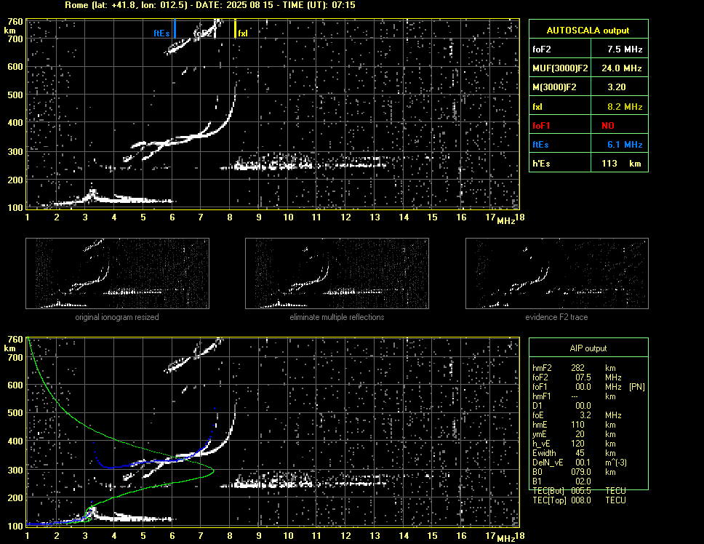Click the '760 km' label on upper ionogram
The image size is (704, 544).
(13, 25)
